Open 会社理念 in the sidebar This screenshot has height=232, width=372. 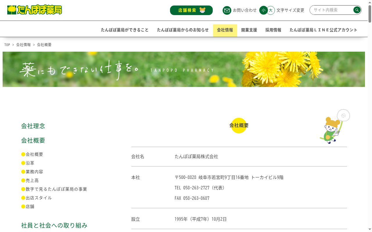pyautogui.click(x=33, y=126)
